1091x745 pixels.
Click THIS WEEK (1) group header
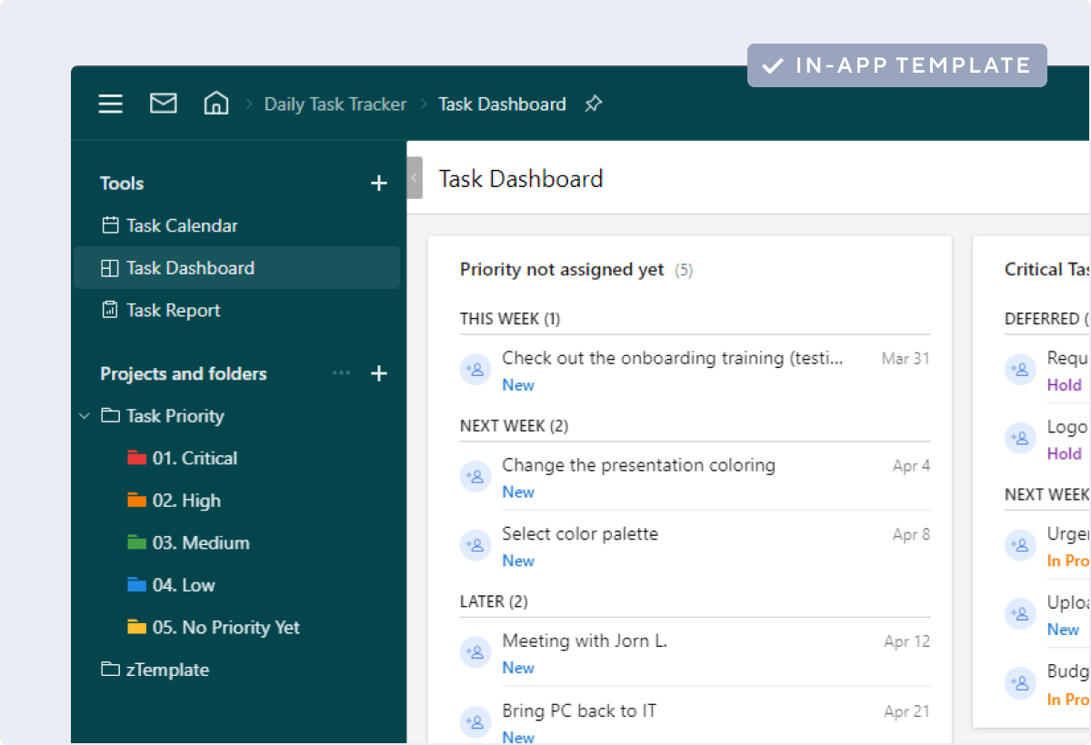pyautogui.click(x=510, y=319)
